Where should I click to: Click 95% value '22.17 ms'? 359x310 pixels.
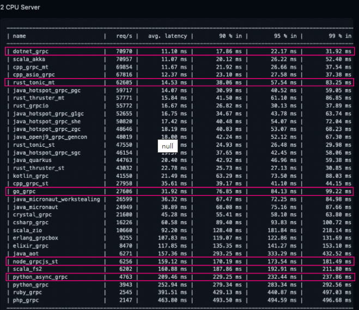284,51
